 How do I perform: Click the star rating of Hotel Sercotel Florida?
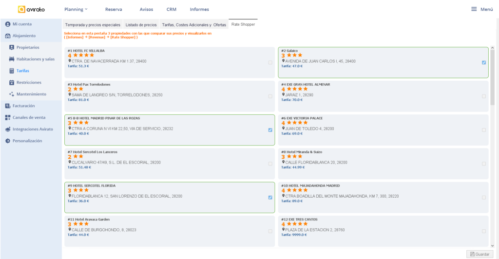click(x=78, y=190)
